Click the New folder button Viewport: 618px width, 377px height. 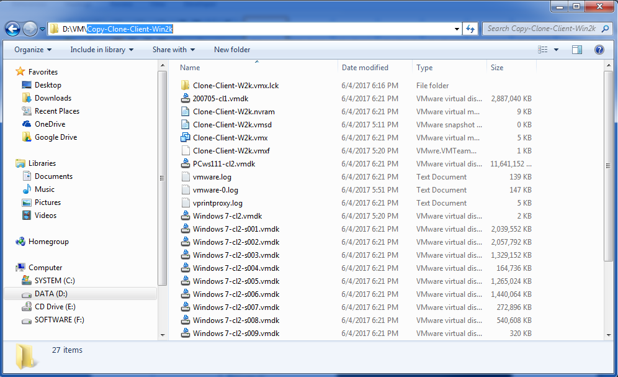tap(232, 50)
